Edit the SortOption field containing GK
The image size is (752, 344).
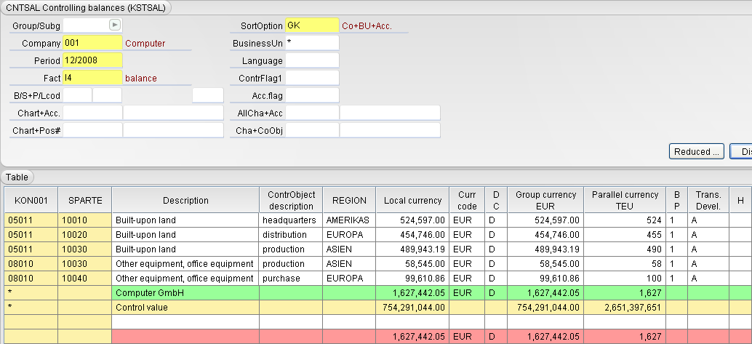(312, 25)
